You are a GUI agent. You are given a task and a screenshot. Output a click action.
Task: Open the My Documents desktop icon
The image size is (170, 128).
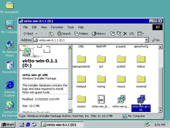10,7
